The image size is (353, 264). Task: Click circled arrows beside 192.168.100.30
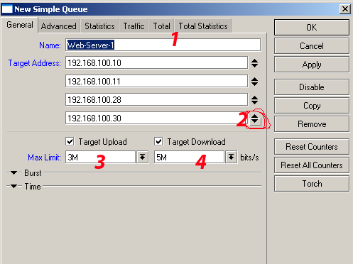click(x=254, y=119)
